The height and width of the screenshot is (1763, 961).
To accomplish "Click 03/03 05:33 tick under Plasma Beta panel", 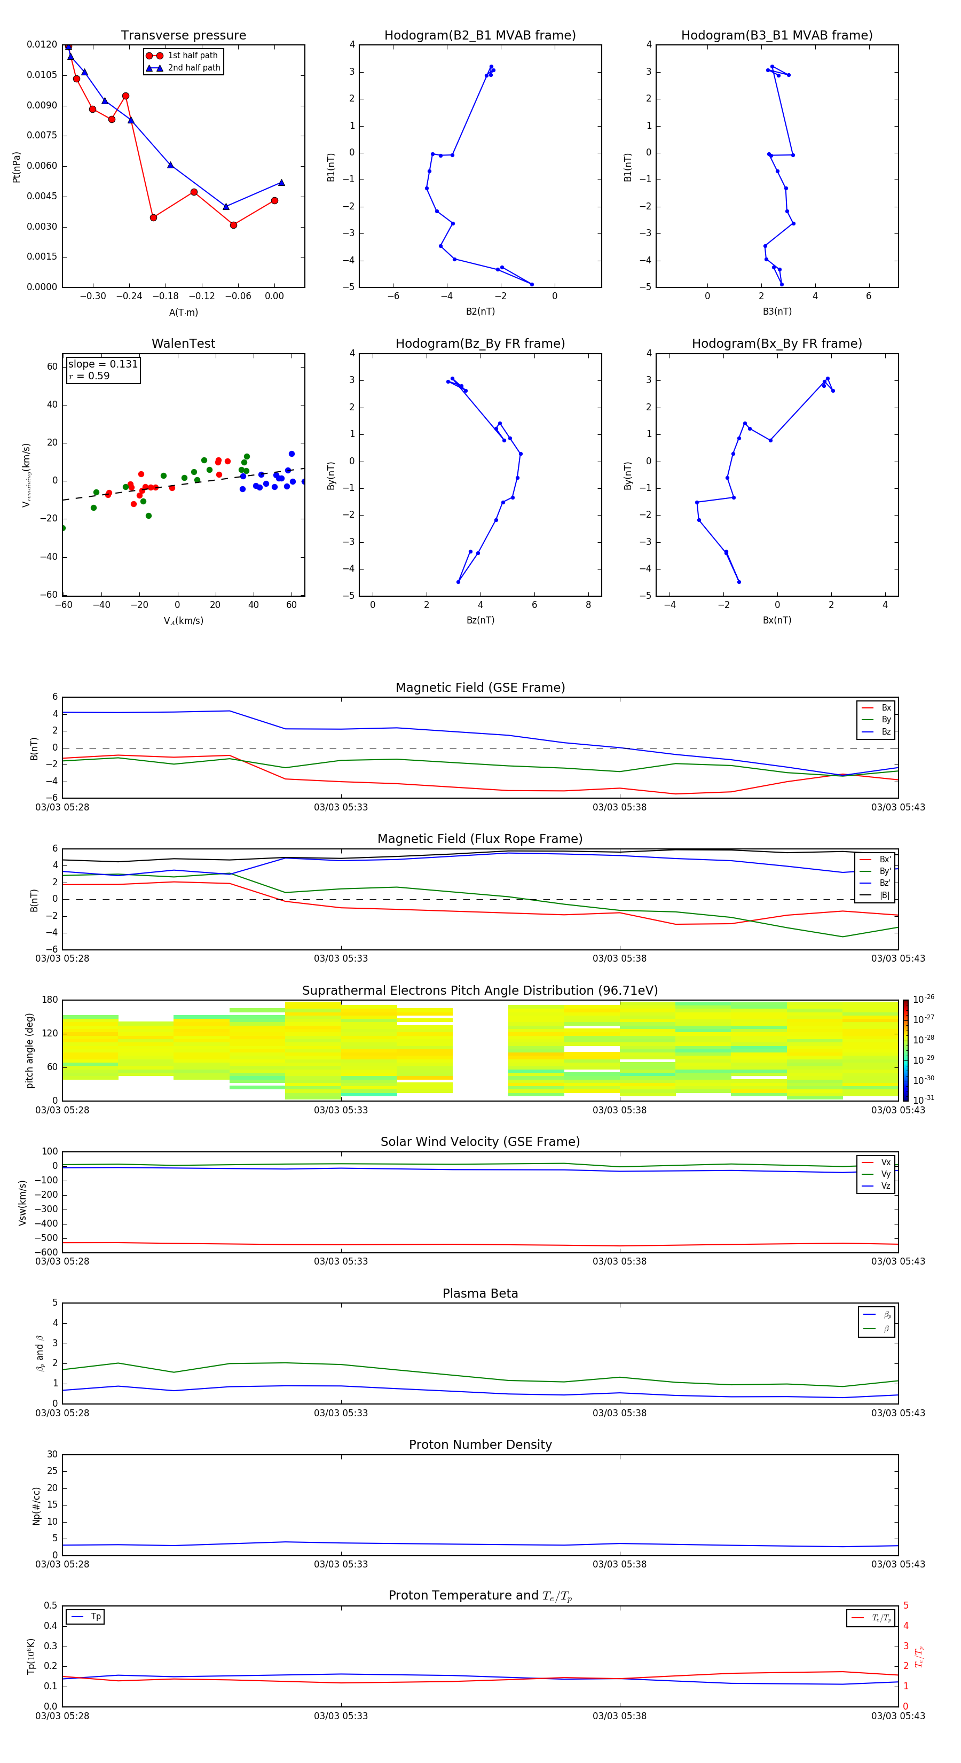I will (x=341, y=1413).
